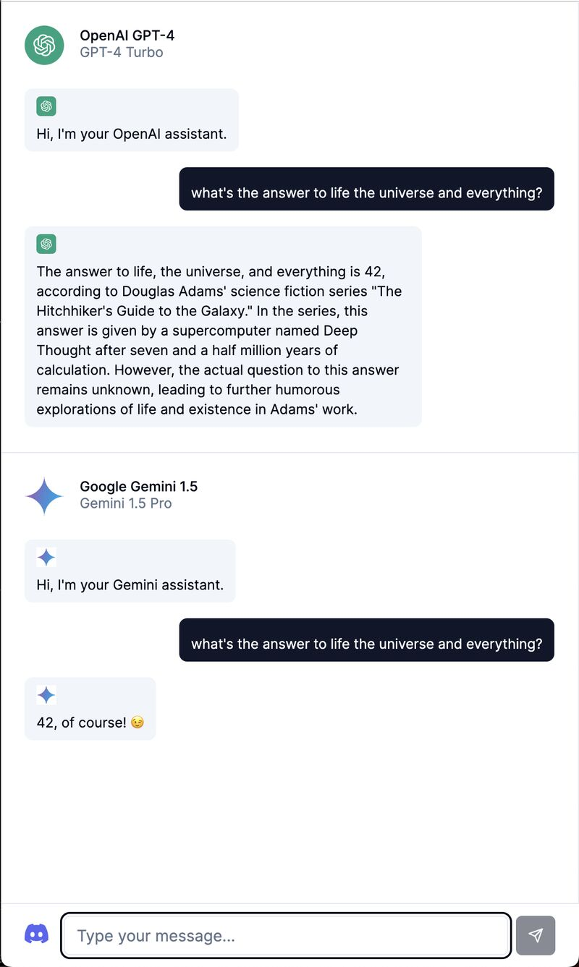Click the 'Gemini 1.5 Pro' subtitle text
Screen dimensions: 579x967
(x=126, y=503)
